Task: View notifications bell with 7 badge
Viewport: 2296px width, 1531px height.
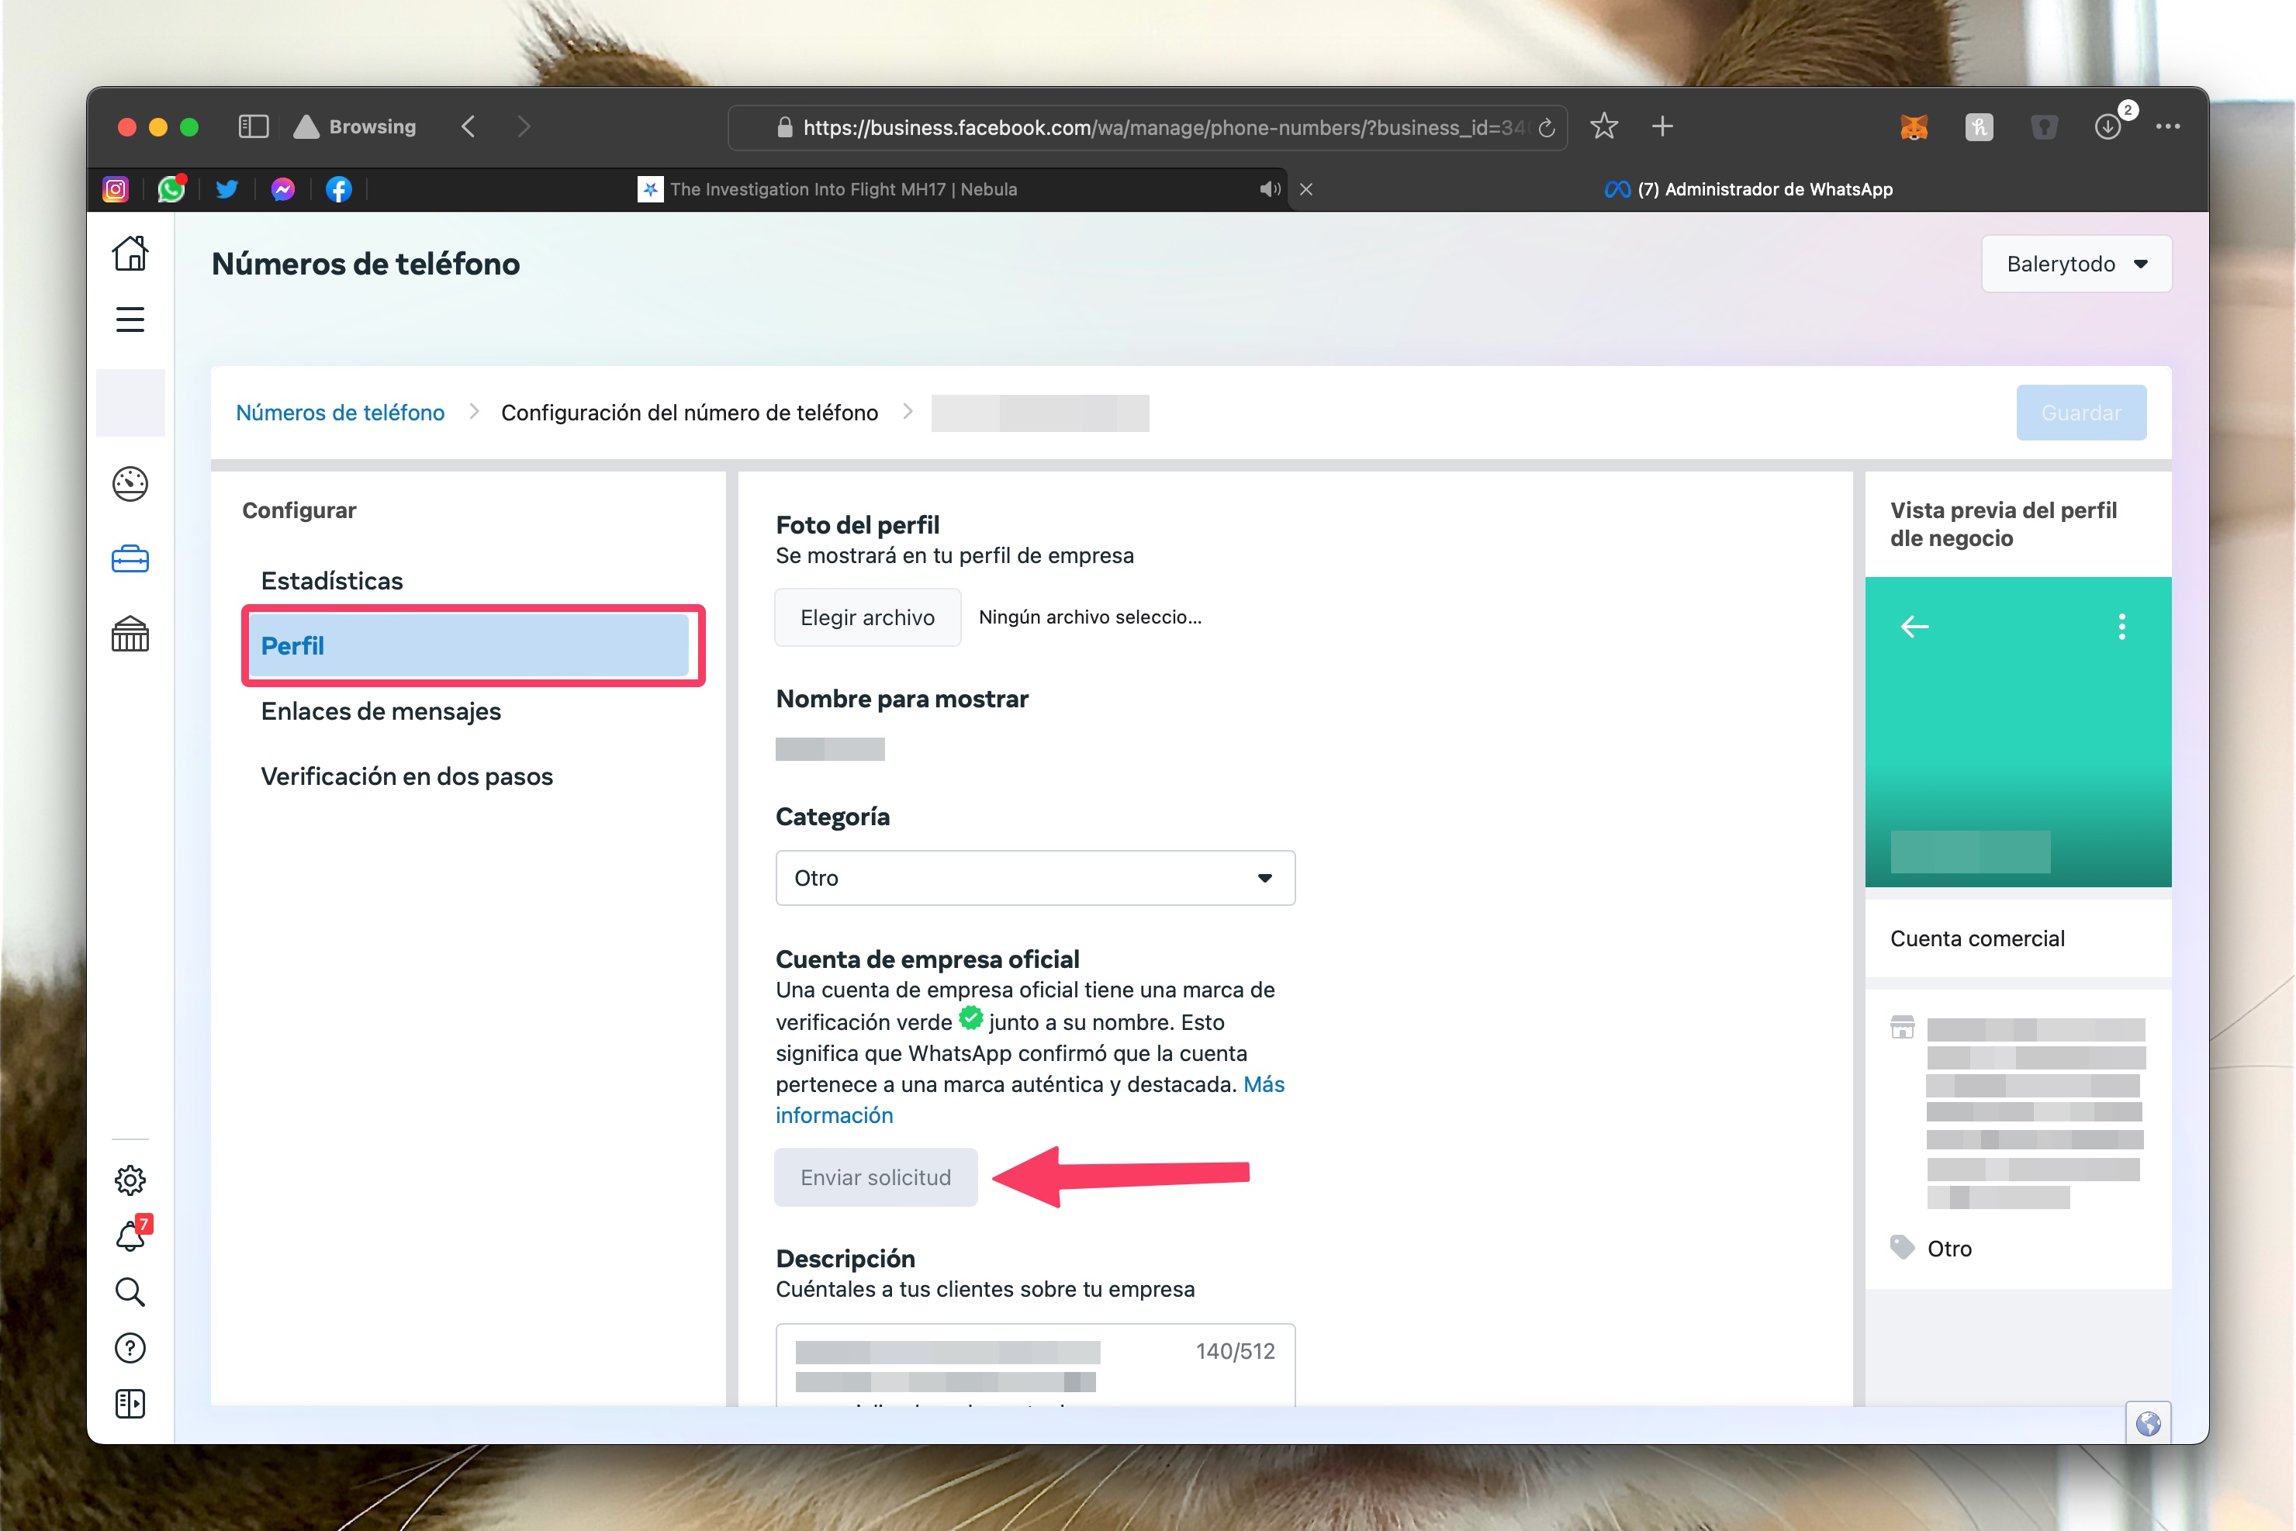Action: 130,1236
